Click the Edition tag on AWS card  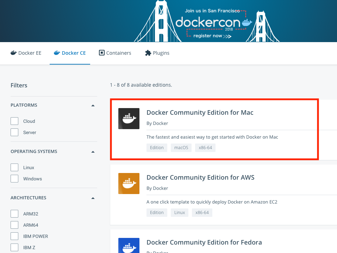[x=157, y=213]
